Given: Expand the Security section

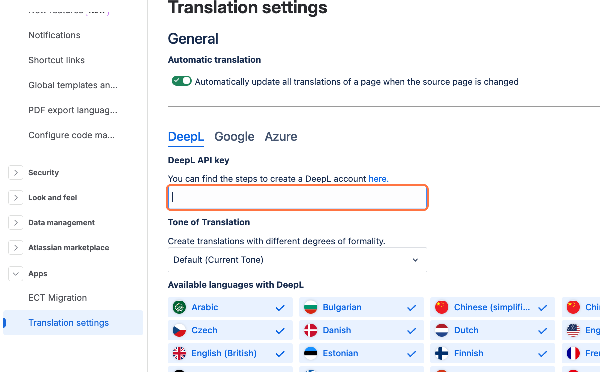Looking at the screenshot, I should (16, 173).
